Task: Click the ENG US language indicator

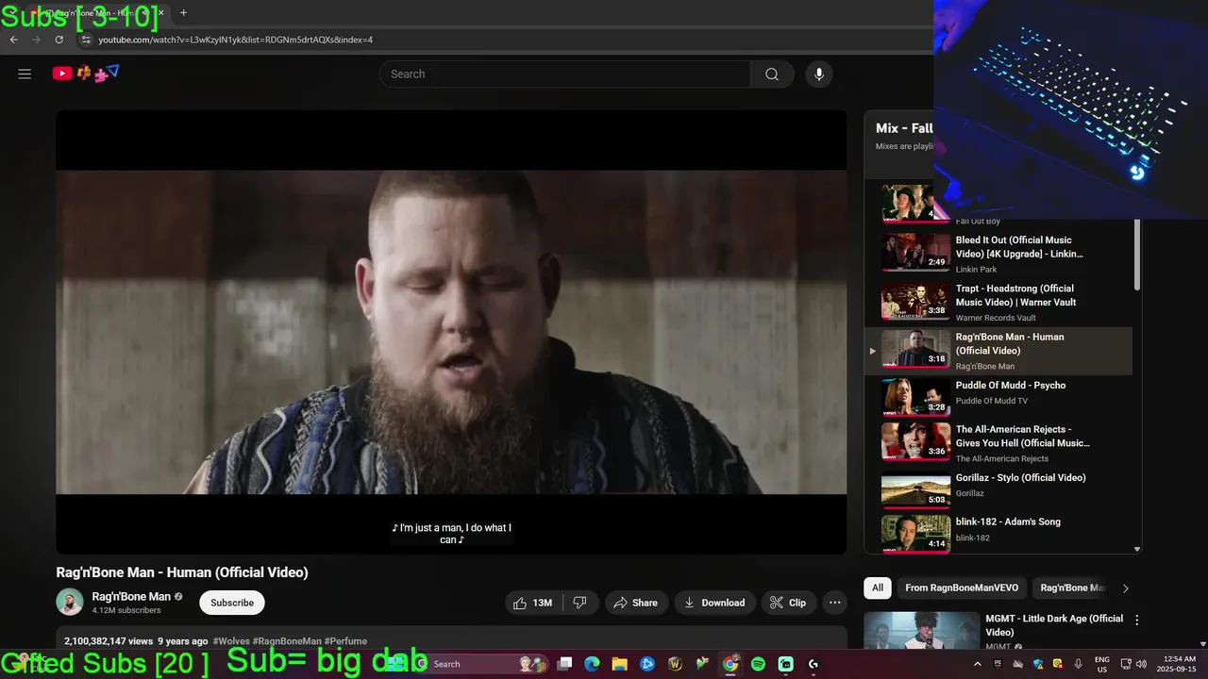Action: pos(1102,664)
